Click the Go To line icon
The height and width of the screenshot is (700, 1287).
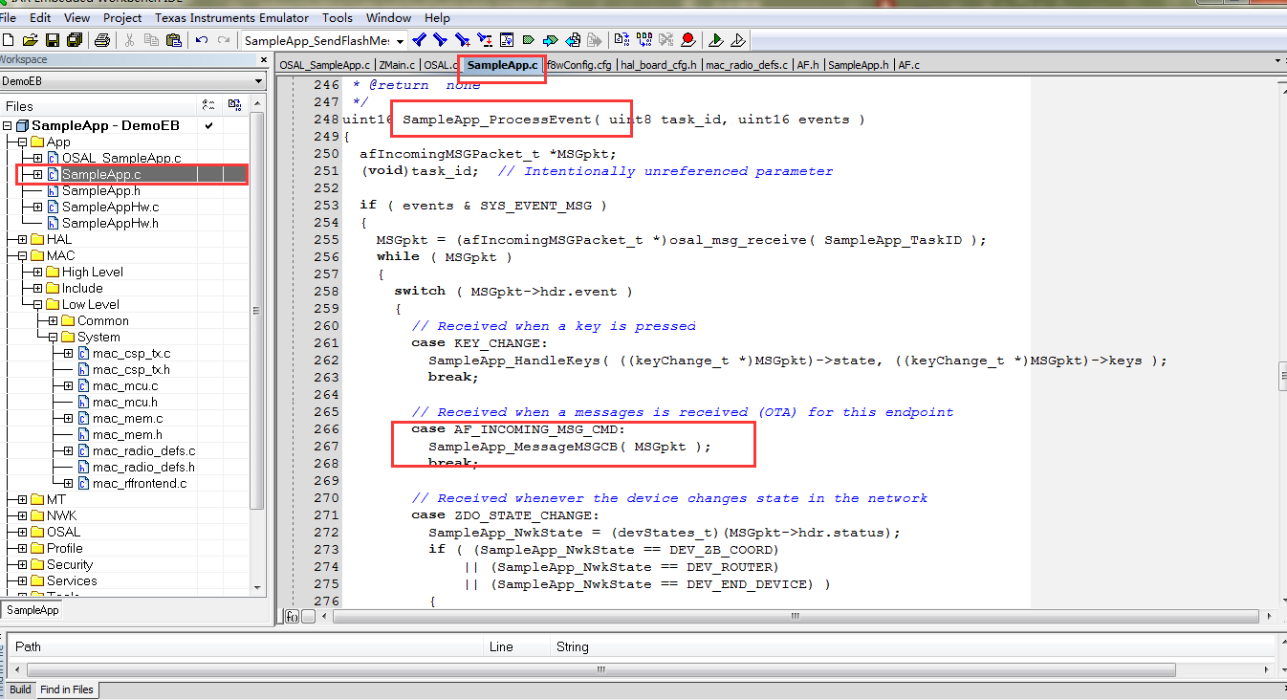coord(506,40)
